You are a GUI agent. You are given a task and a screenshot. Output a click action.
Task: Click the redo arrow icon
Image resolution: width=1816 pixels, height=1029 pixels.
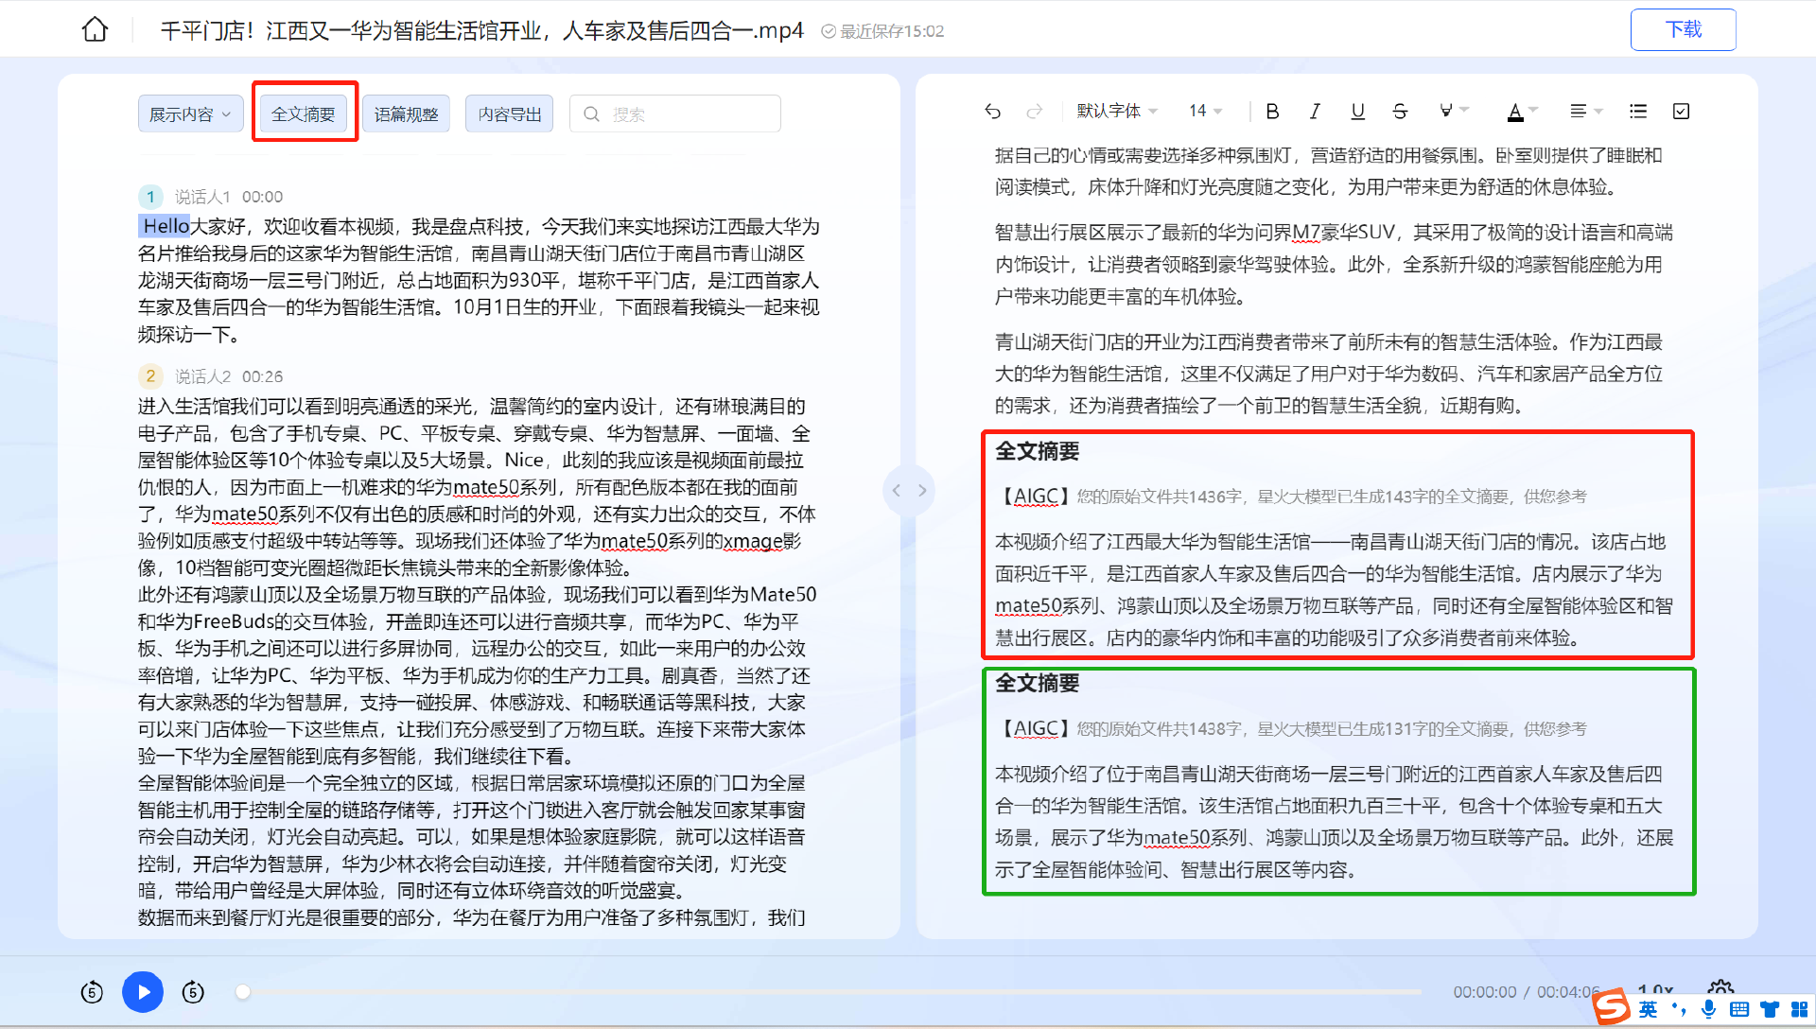(x=1035, y=112)
